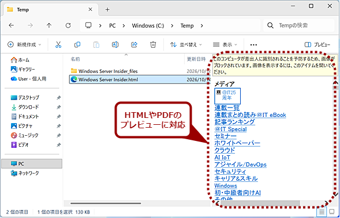This screenshot has height=218, width=340.
Task: Open the 表示 view dropdown
Action: pyautogui.click(x=225, y=45)
